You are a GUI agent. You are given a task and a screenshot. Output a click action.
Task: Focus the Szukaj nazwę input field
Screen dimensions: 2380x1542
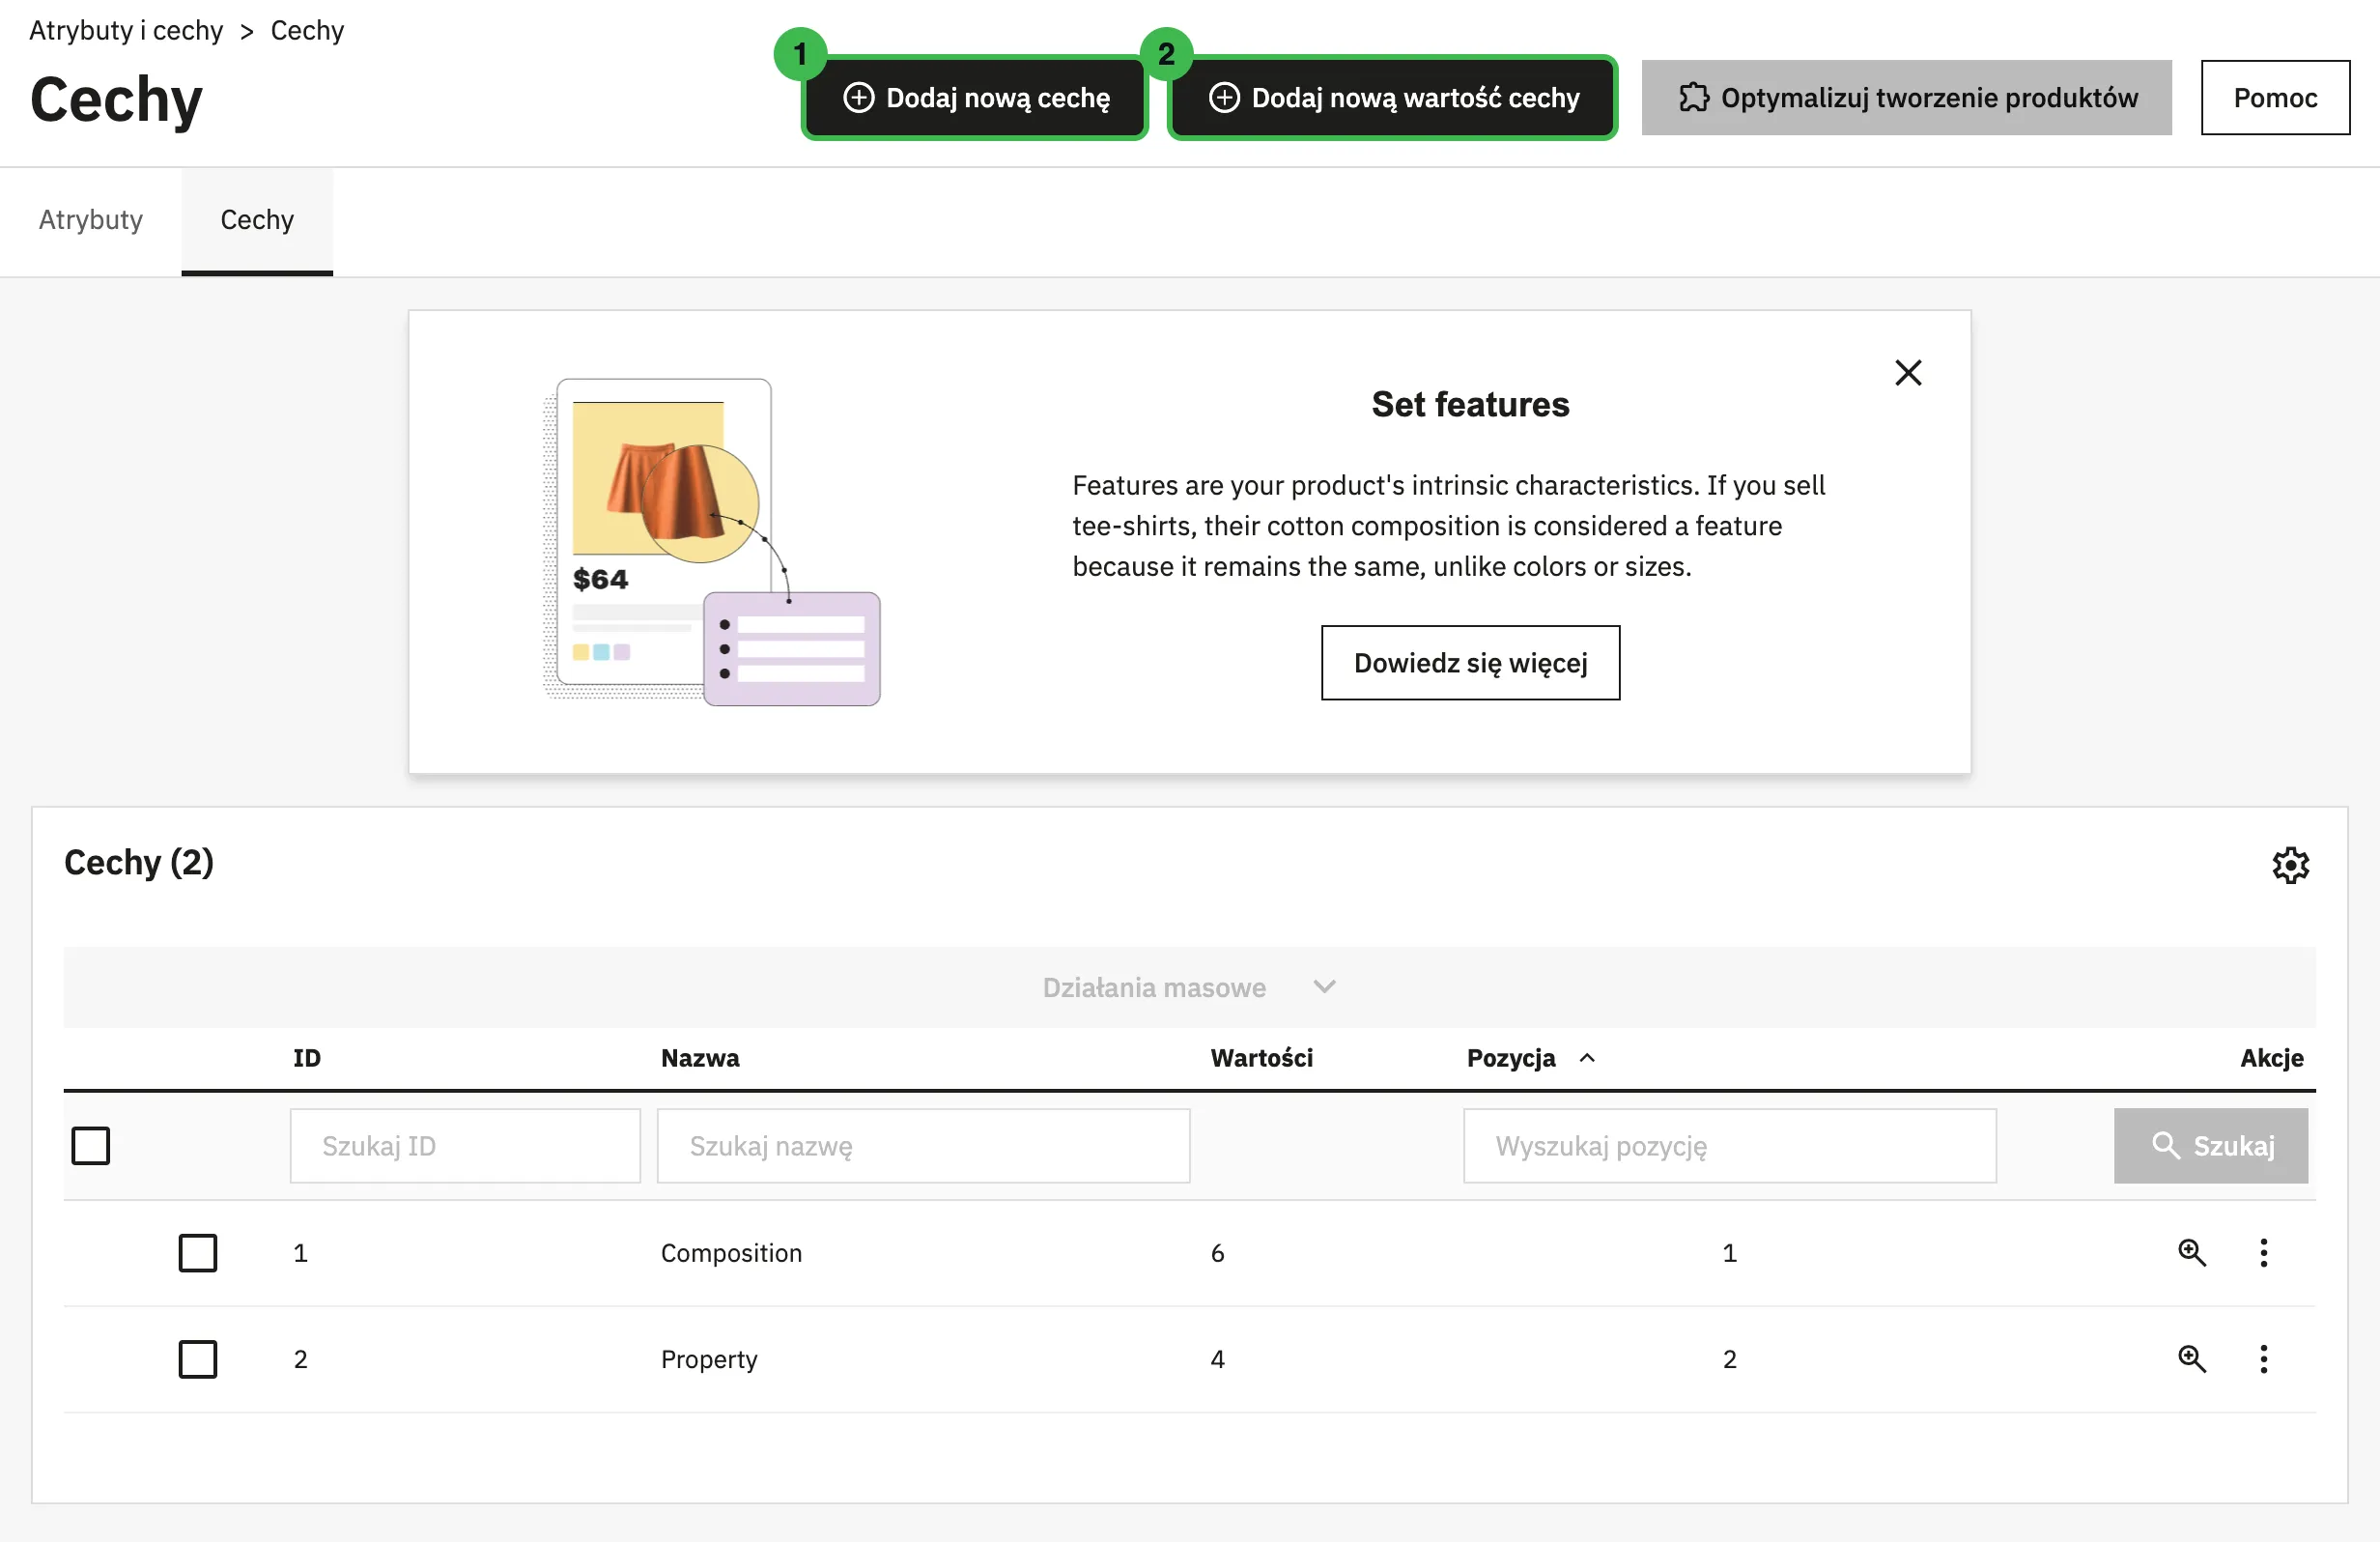pos(923,1146)
